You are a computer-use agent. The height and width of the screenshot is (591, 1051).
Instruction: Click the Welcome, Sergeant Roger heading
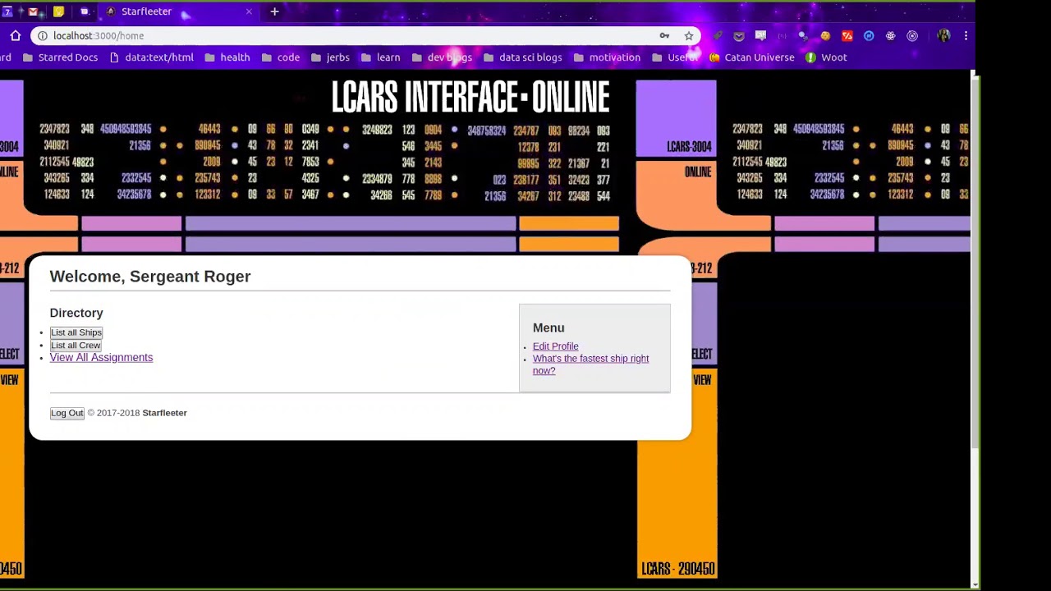click(x=150, y=277)
